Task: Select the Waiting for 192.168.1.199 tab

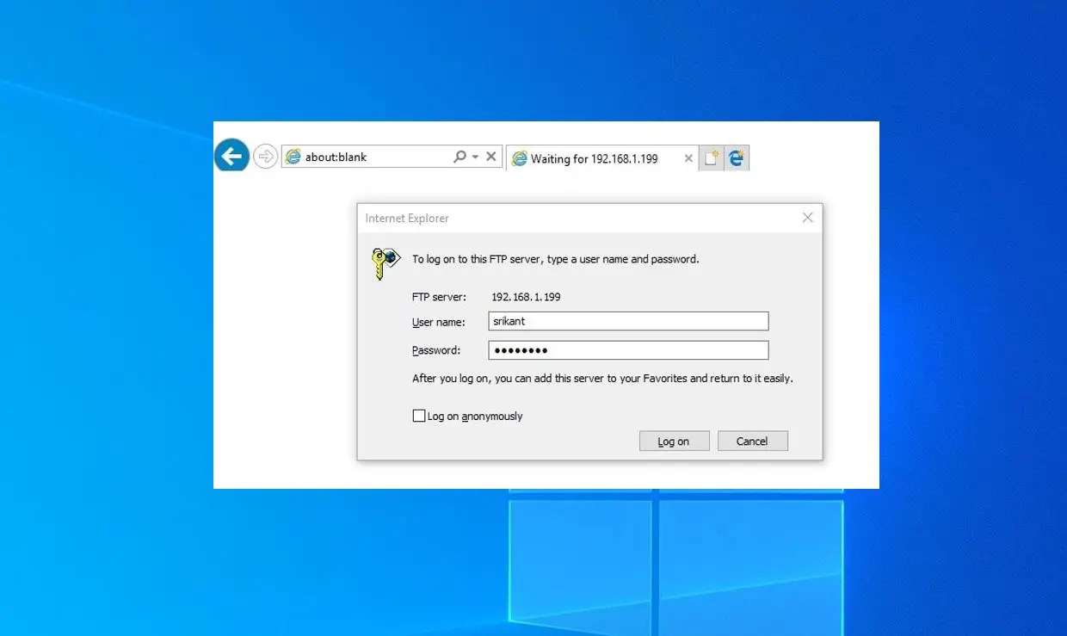Action: [x=595, y=158]
